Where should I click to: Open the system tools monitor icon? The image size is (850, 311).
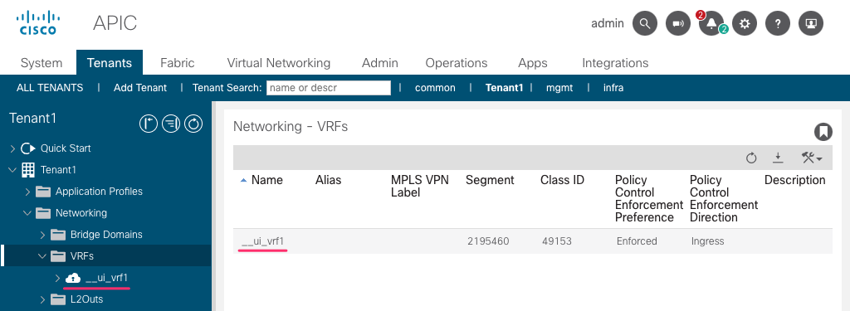[x=811, y=23]
